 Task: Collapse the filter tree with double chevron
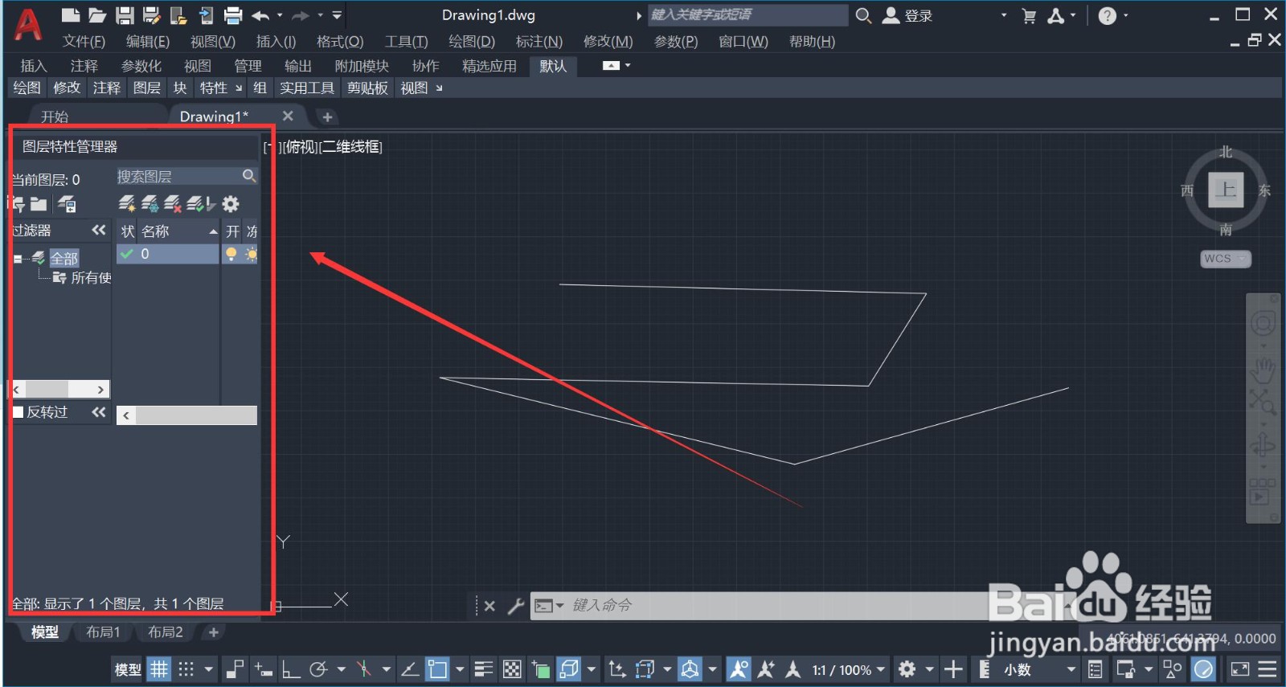point(99,230)
